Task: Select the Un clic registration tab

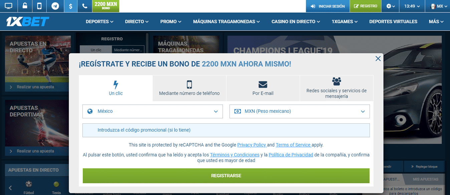Action: click(116, 88)
